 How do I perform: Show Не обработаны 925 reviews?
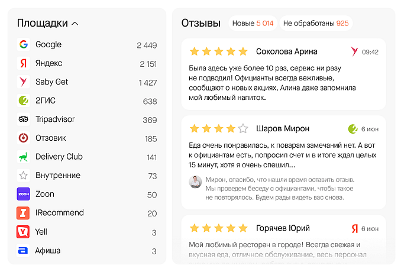[x=316, y=23]
